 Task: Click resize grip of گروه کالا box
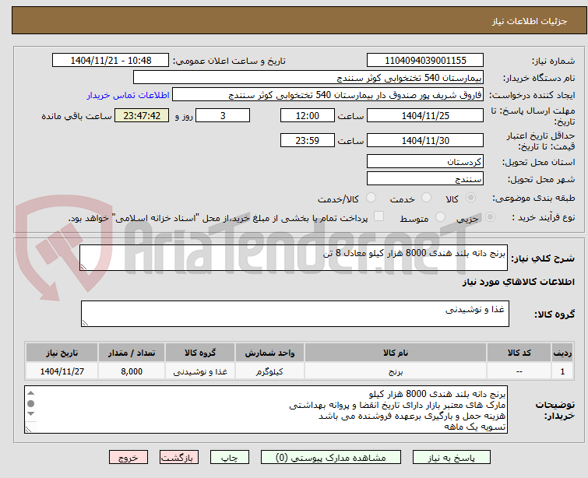click(85, 323)
